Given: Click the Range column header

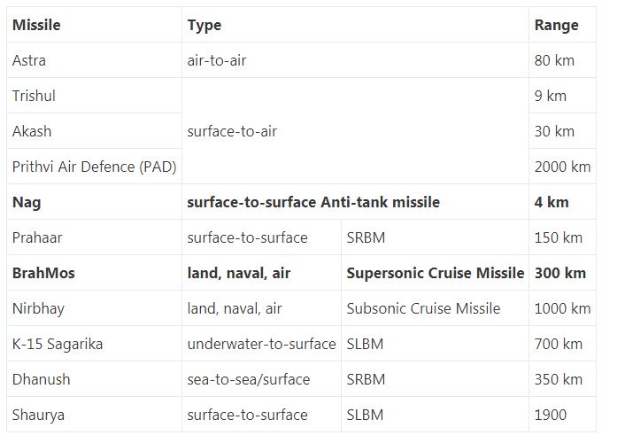Looking at the screenshot, I should tap(562, 25).
